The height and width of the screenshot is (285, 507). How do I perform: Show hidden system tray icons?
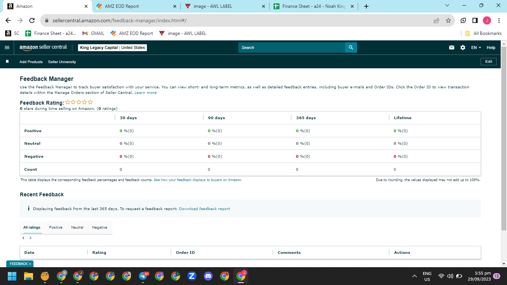(x=415, y=276)
